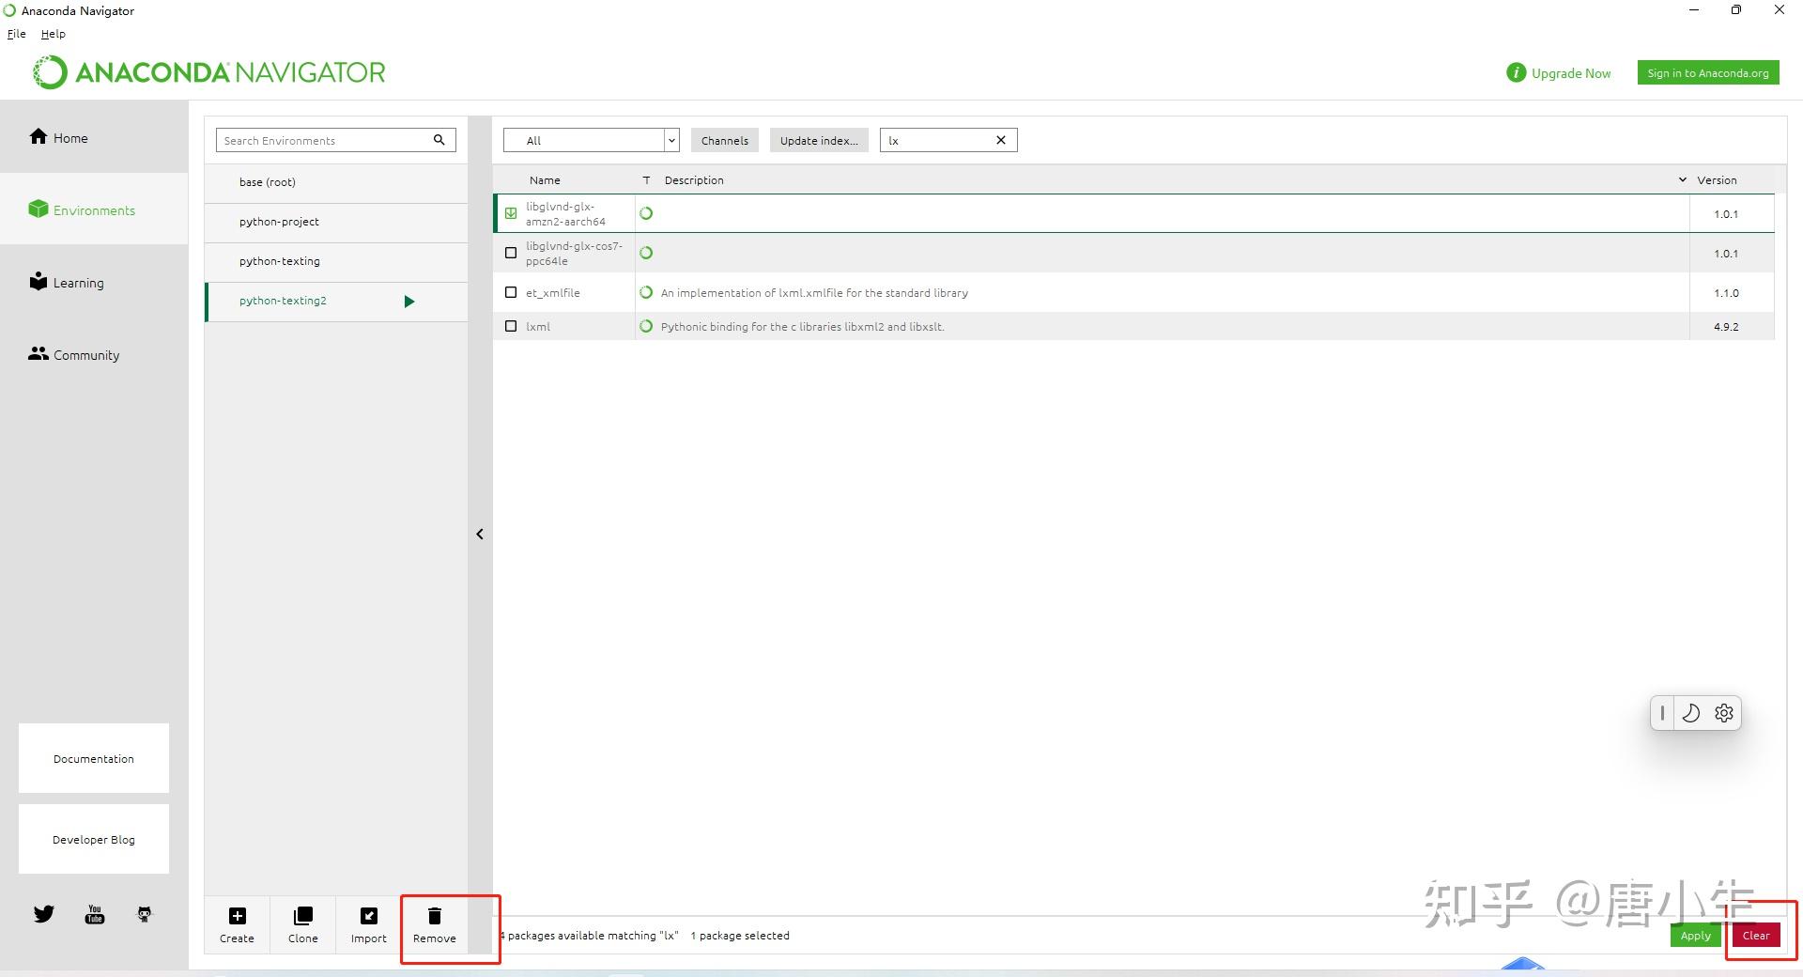Click the '1 package selected' status text
Viewport: 1803px width, 977px height.
pos(740,935)
